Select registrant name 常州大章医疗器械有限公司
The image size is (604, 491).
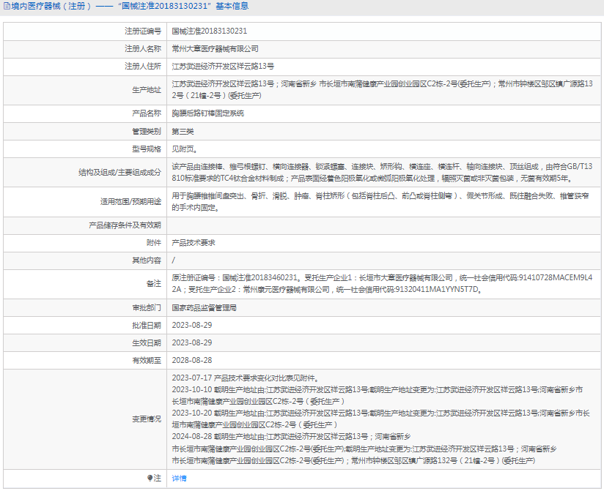point(215,49)
